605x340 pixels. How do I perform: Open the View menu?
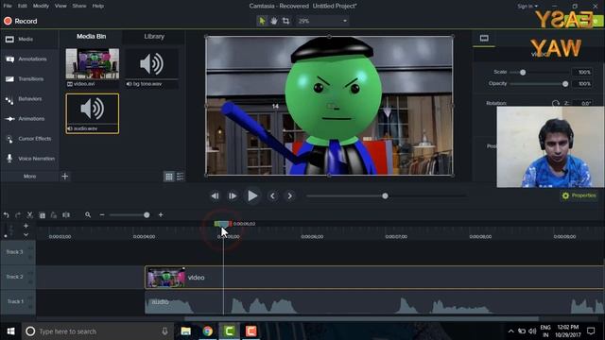click(x=60, y=6)
